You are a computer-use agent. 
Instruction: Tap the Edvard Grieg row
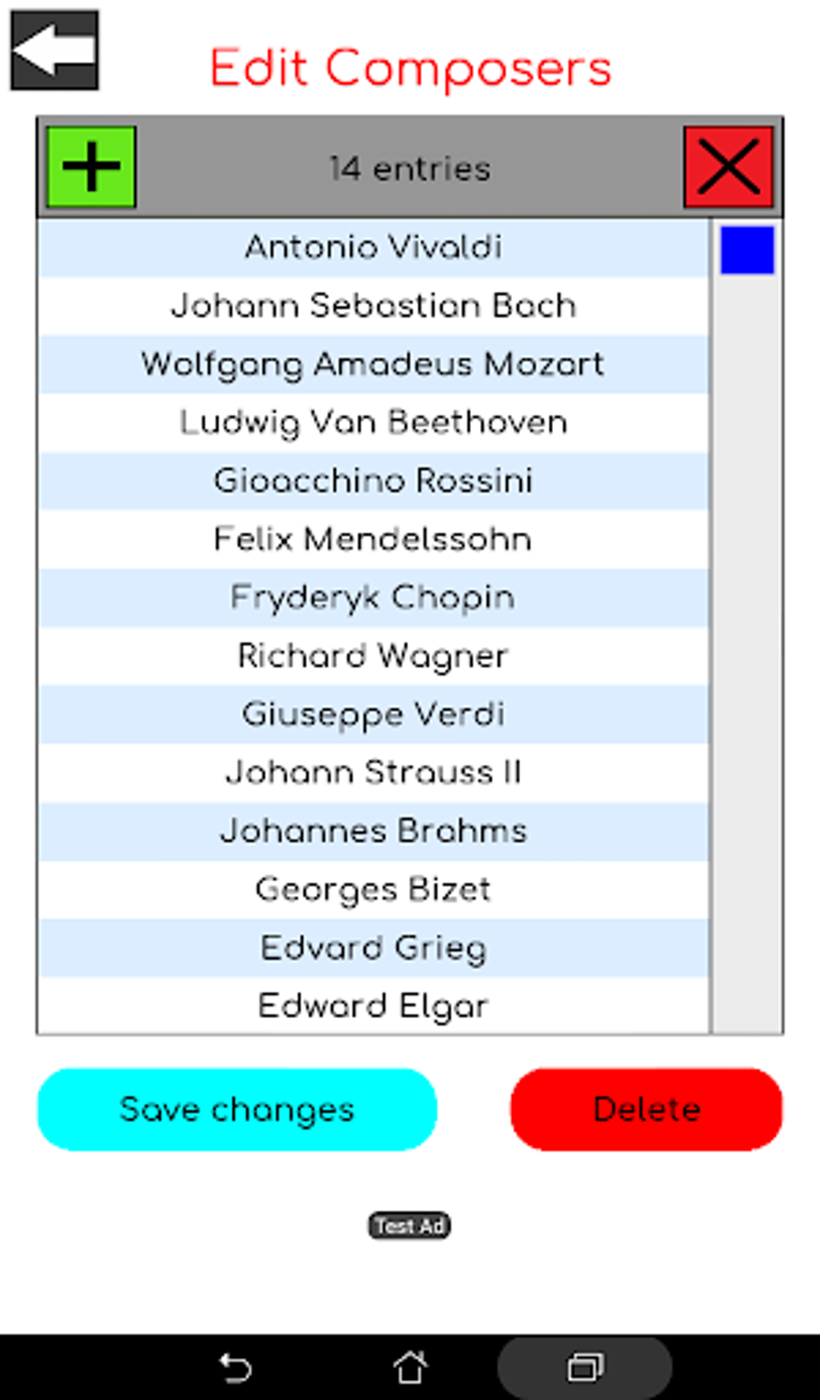click(x=374, y=948)
